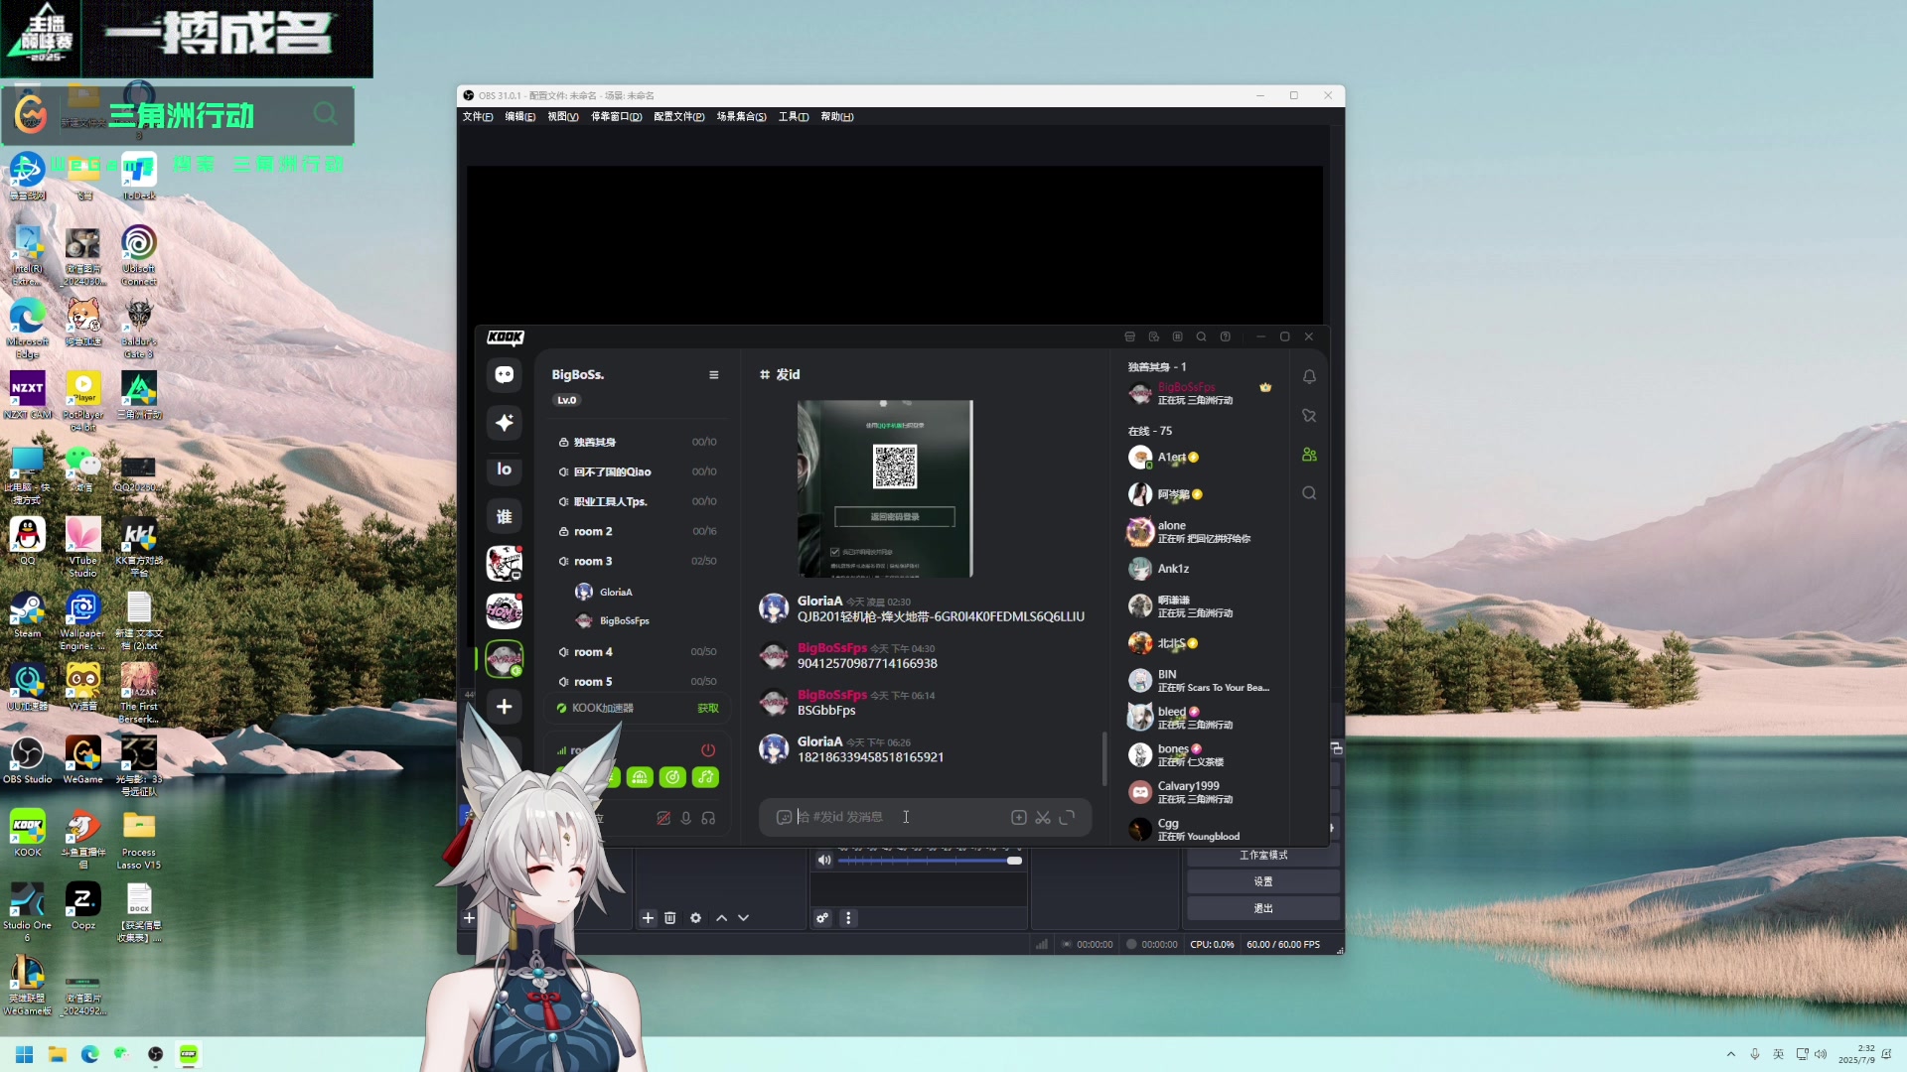Click the scissors screenshot icon in message box

[x=1043, y=817]
